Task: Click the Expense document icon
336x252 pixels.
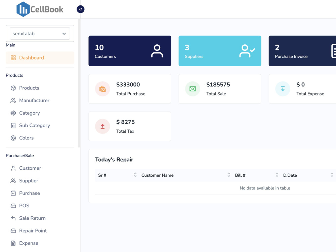Action: (13, 243)
